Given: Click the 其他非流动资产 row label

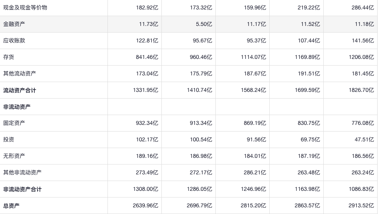Looking at the screenshot, I should 22,172.
